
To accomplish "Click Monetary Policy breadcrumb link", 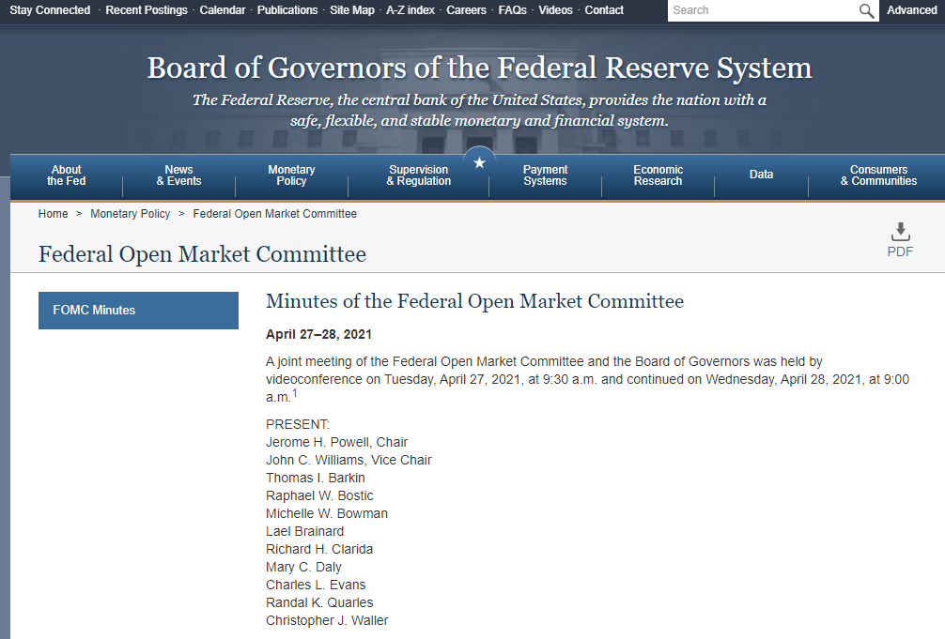I will tap(131, 214).
